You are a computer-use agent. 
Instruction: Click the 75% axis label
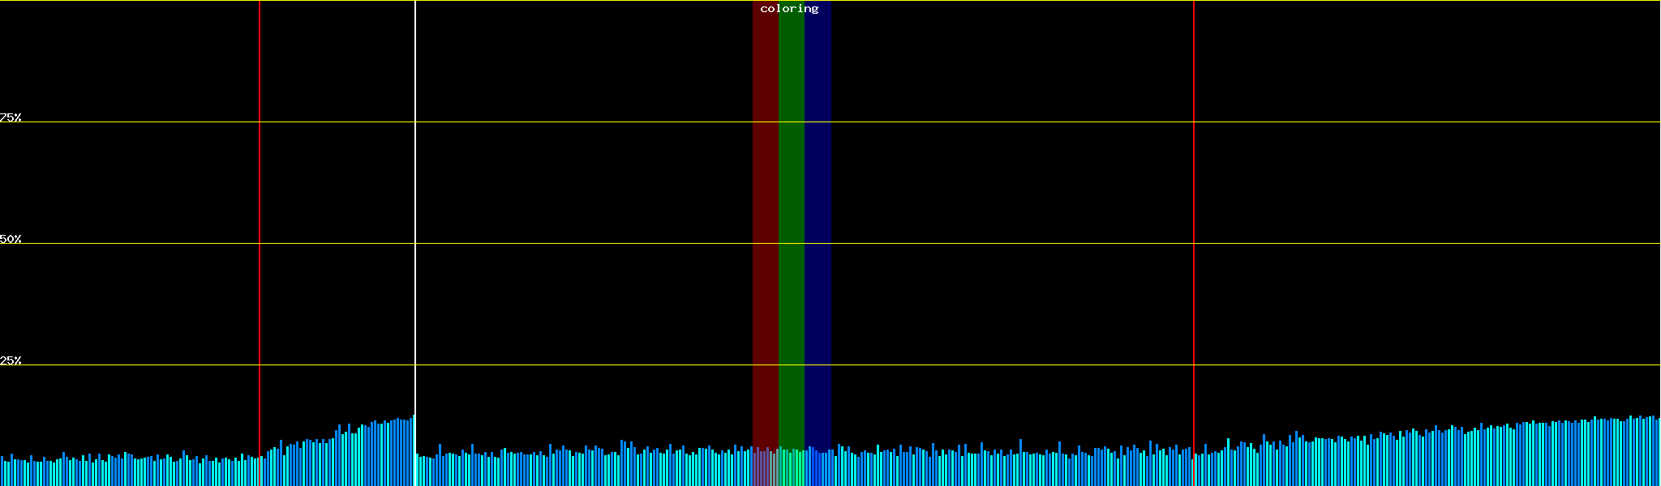tap(11, 117)
